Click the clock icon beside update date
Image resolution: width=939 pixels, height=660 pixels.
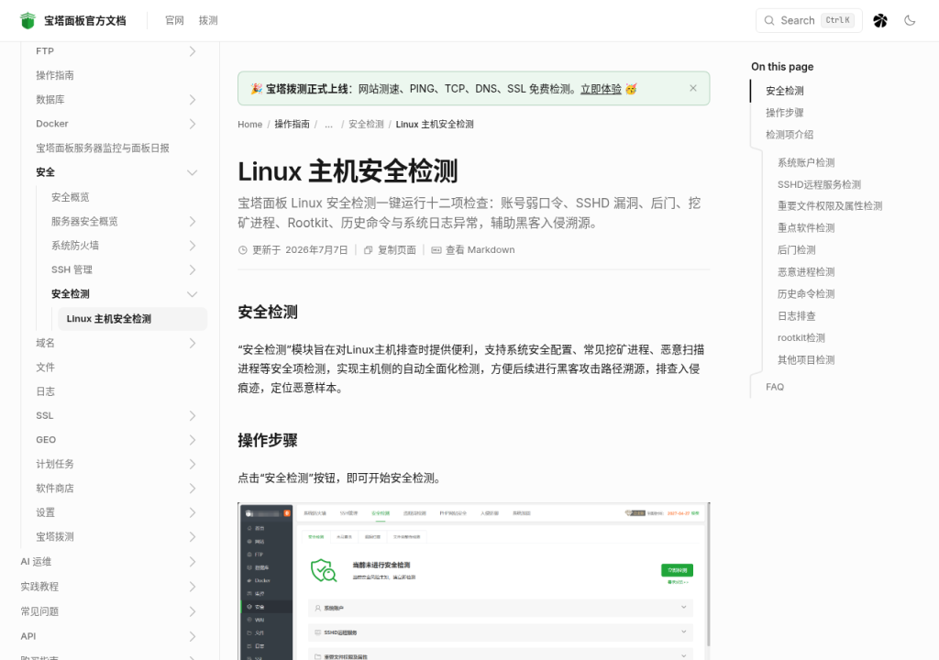[242, 249]
